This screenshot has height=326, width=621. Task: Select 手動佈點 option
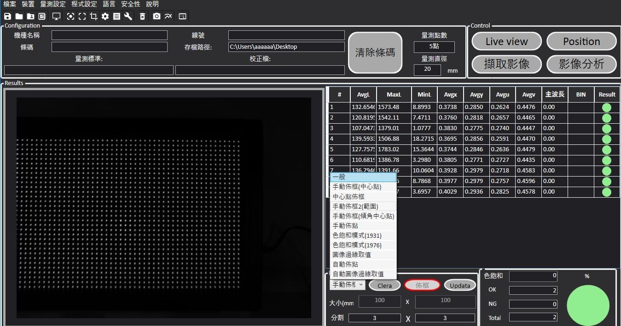coord(363,226)
